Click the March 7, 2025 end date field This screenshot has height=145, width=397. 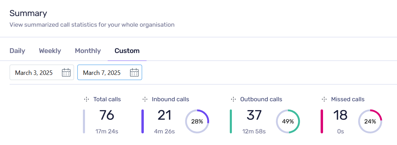tap(102, 72)
